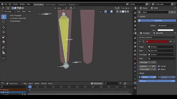Toggle Active Only in dope sheet
177x99 pixels.
97,84
